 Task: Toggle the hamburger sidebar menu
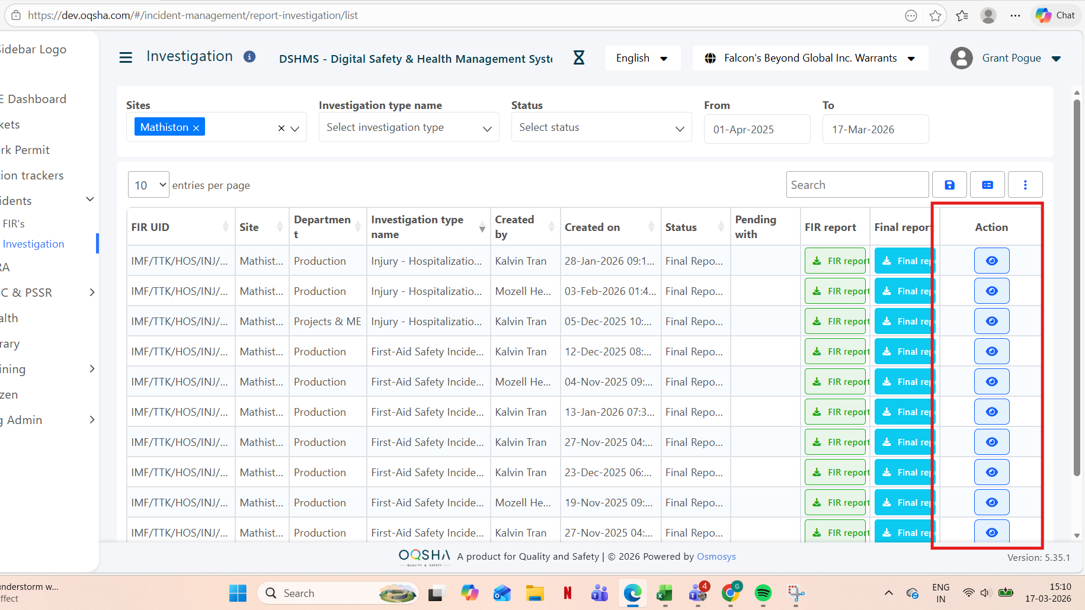(126, 57)
